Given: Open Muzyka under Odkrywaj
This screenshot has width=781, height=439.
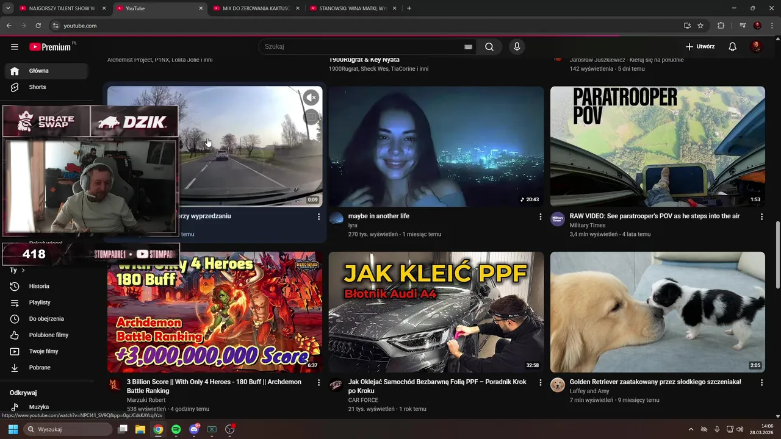Looking at the screenshot, I should coord(46,407).
